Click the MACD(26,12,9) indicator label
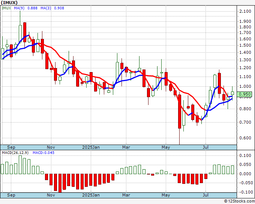The width and height of the screenshot is (255, 204). pos(15,153)
